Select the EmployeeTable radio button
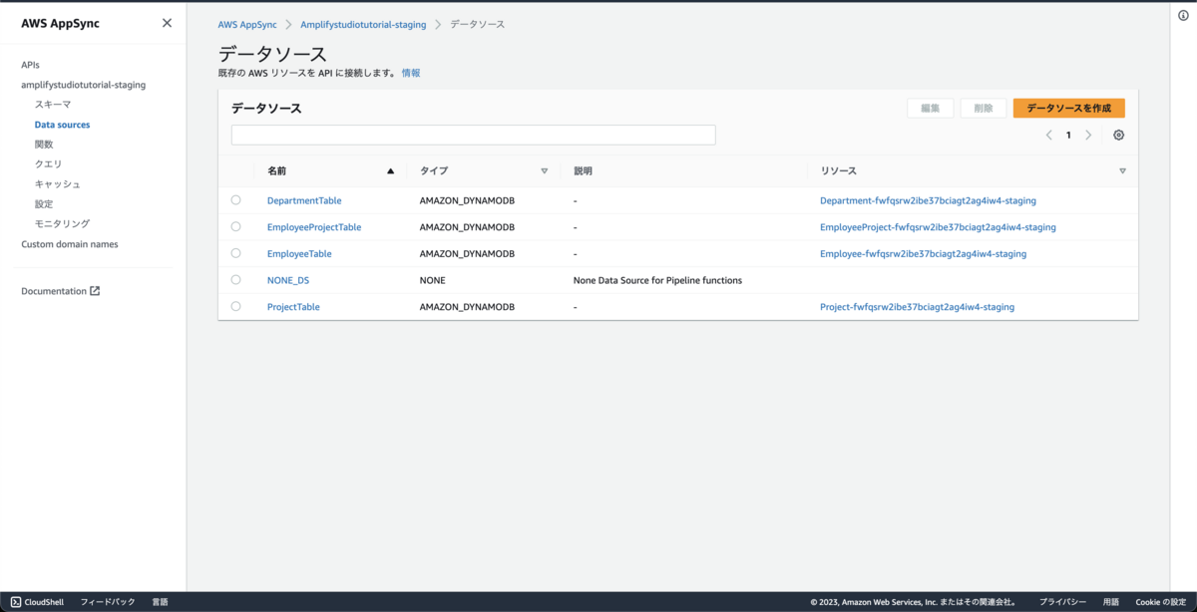Viewport: 1197px width, 612px height. (x=236, y=253)
